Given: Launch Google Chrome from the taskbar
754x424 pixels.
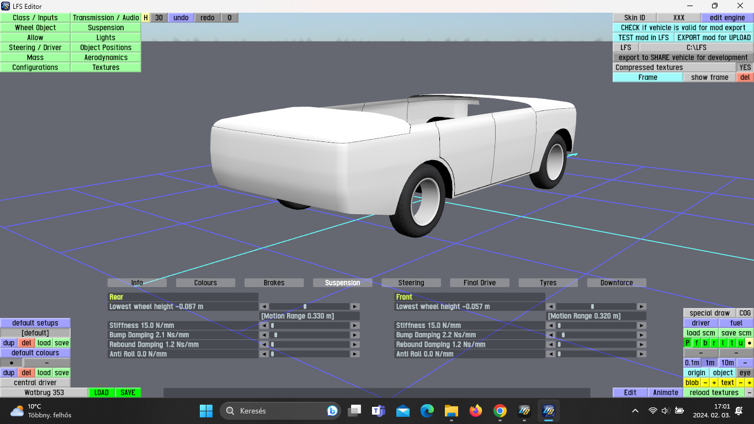Looking at the screenshot, I should [x=500, y=411].
